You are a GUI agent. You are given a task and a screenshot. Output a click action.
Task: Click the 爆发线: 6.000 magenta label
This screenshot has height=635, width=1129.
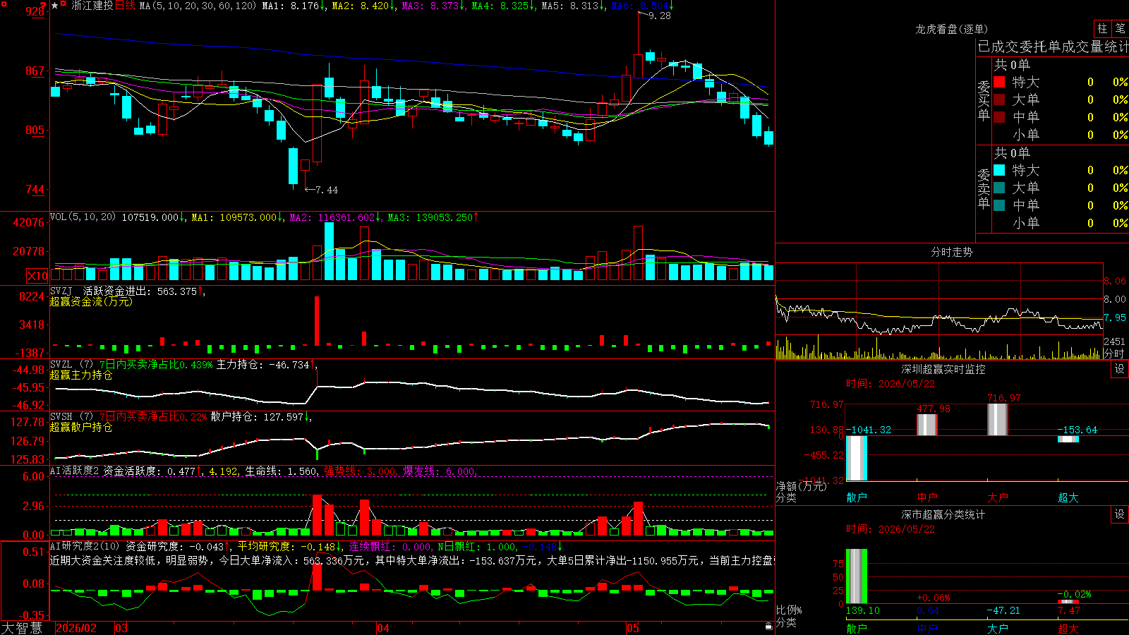tap(440, 471)
